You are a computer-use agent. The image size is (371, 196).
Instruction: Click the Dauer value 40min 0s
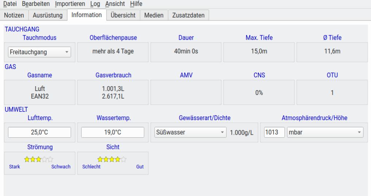tap(186, 51)
